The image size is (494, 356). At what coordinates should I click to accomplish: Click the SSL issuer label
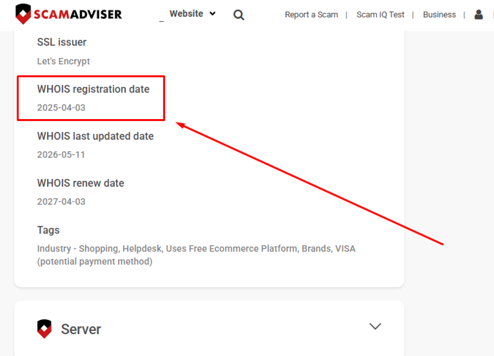point(62,42)
